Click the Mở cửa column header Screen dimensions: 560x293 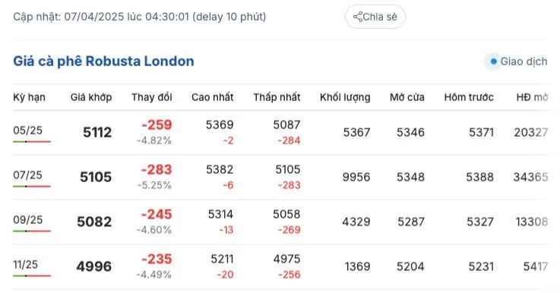[407, 97]
